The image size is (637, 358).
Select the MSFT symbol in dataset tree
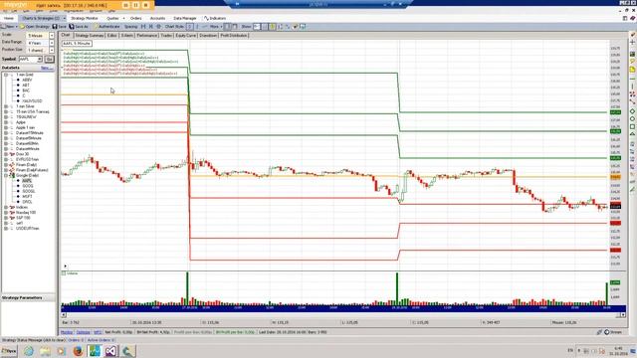[27, 197]
